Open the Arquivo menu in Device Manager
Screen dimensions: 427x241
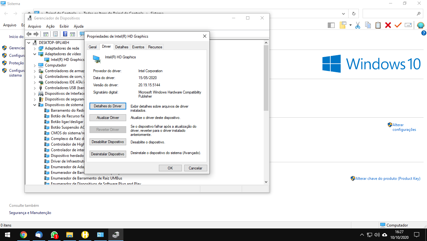(35, 26)
